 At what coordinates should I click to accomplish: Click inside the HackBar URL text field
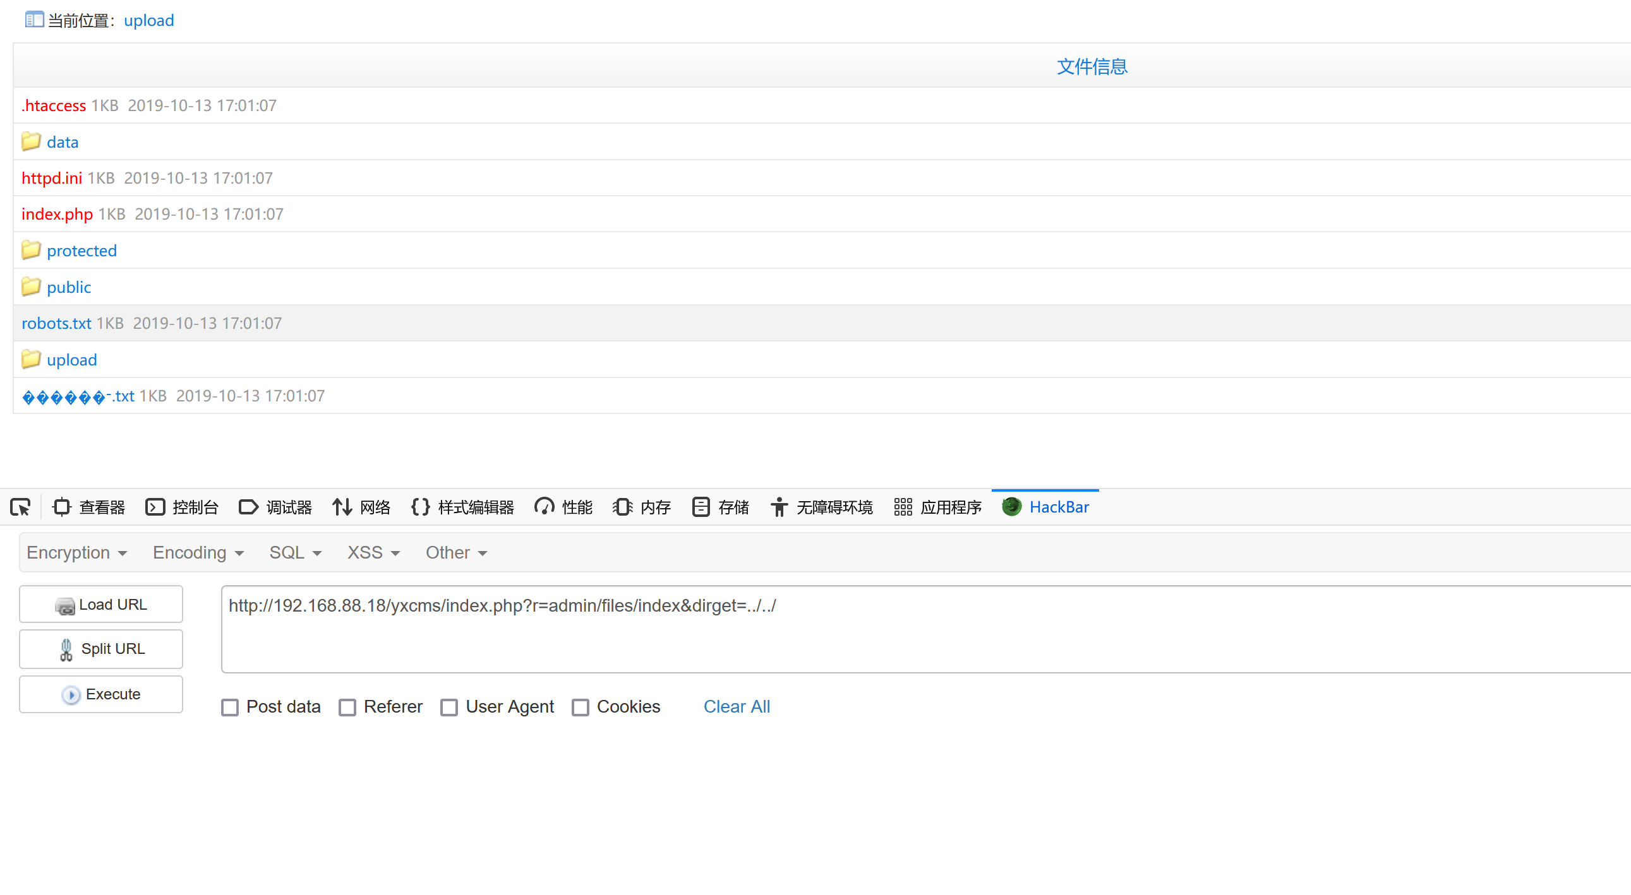(x=886, y=629)
